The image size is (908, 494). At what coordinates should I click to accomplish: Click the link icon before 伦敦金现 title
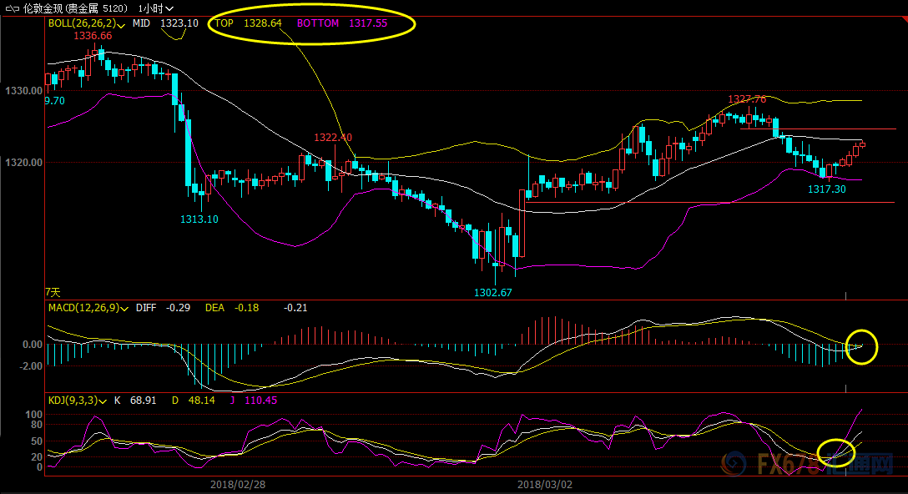[x=12, y=8]
